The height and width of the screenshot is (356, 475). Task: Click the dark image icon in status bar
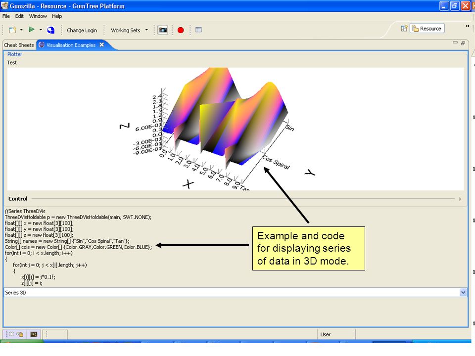tap(34, 334)
